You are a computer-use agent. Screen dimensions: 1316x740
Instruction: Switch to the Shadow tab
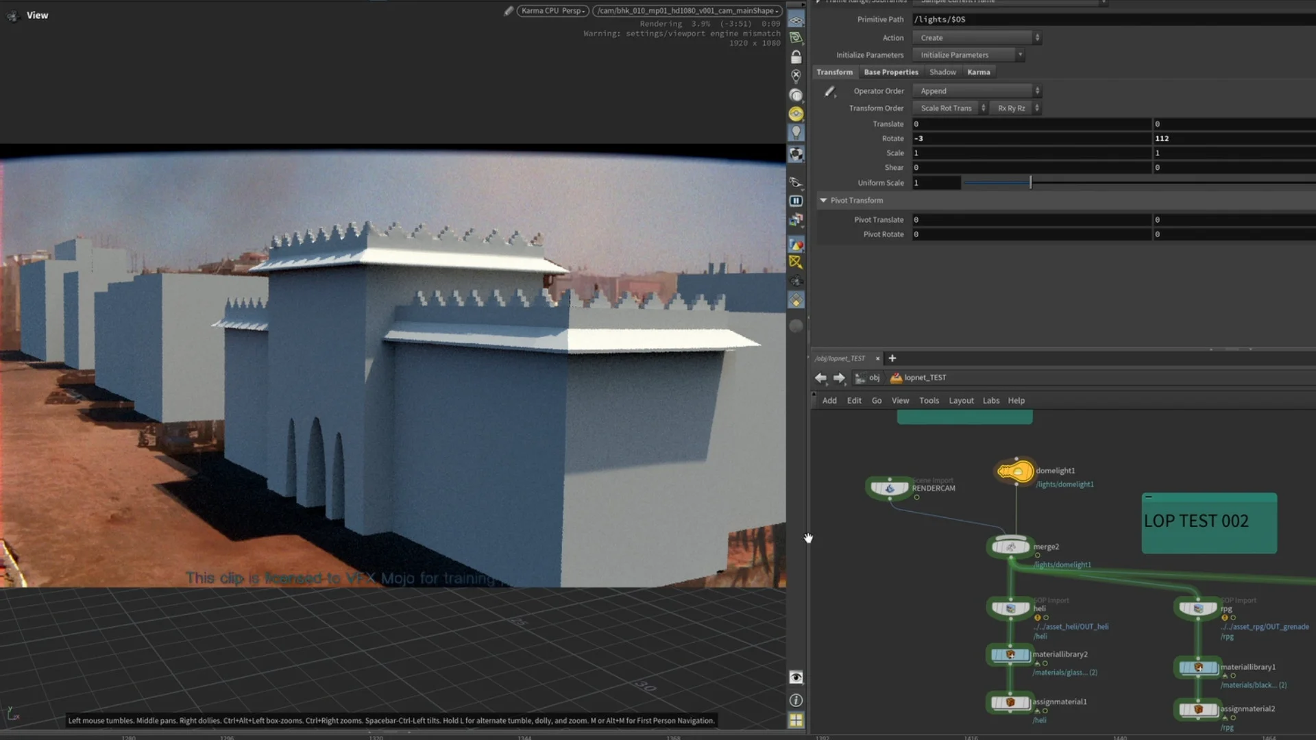point(942,72)
